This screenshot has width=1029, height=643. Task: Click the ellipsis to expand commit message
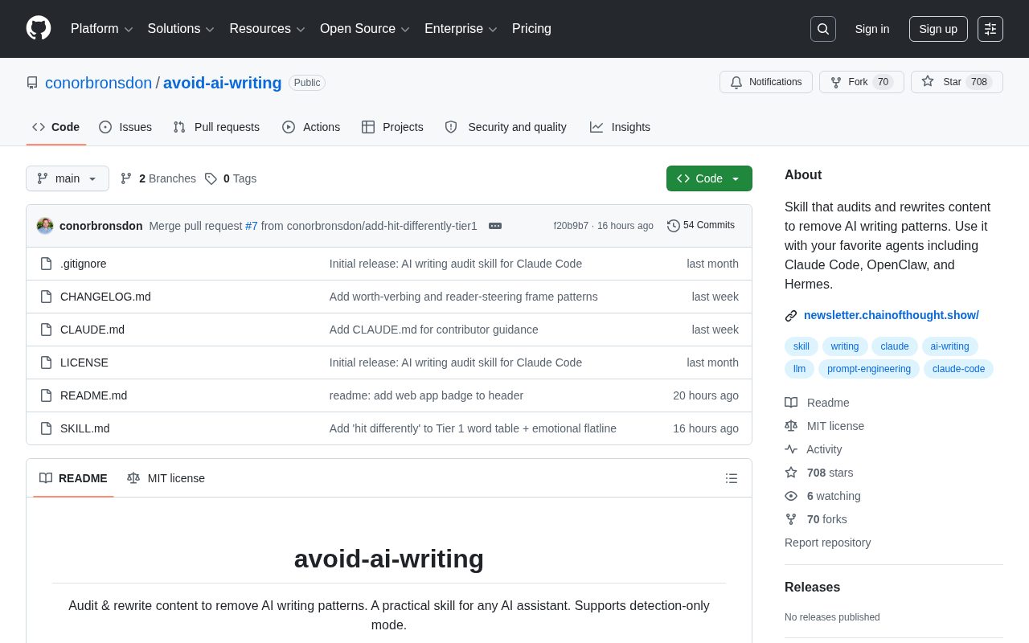coord(494,226)
